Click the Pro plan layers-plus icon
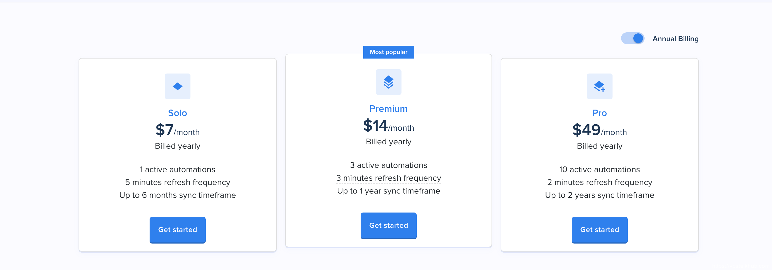772x270 pixels. coord(599,86)
